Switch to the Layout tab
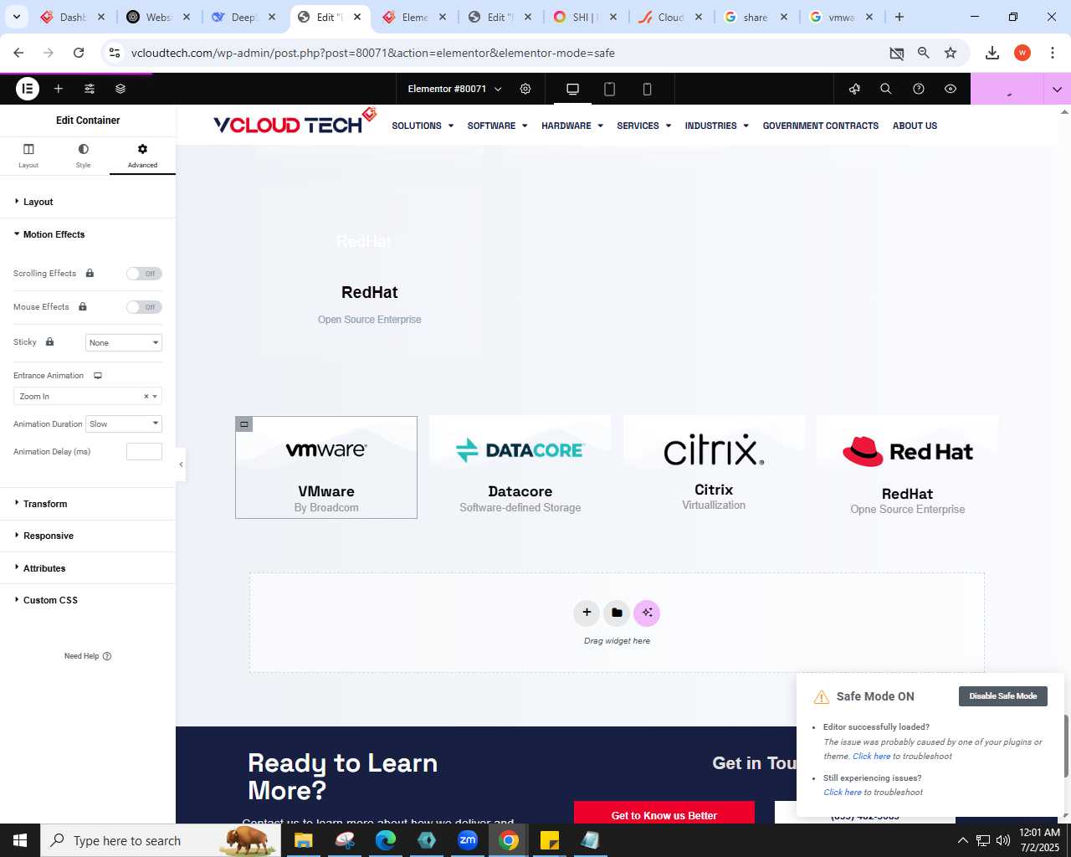1071x857 pixels. (28, 156)
